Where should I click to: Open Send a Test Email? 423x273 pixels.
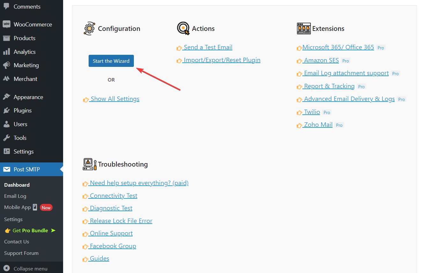point(208,47)
